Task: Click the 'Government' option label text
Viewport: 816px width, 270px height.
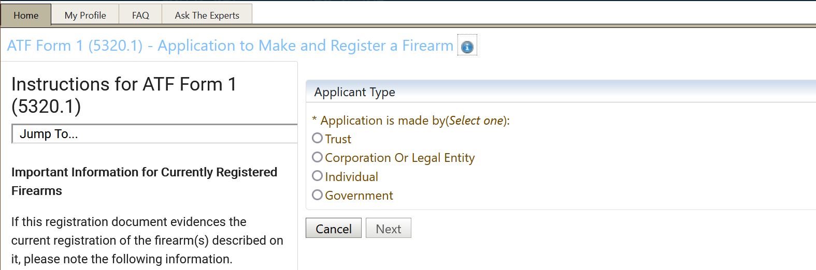Action: pyautogui.click(x=359, y=196)
